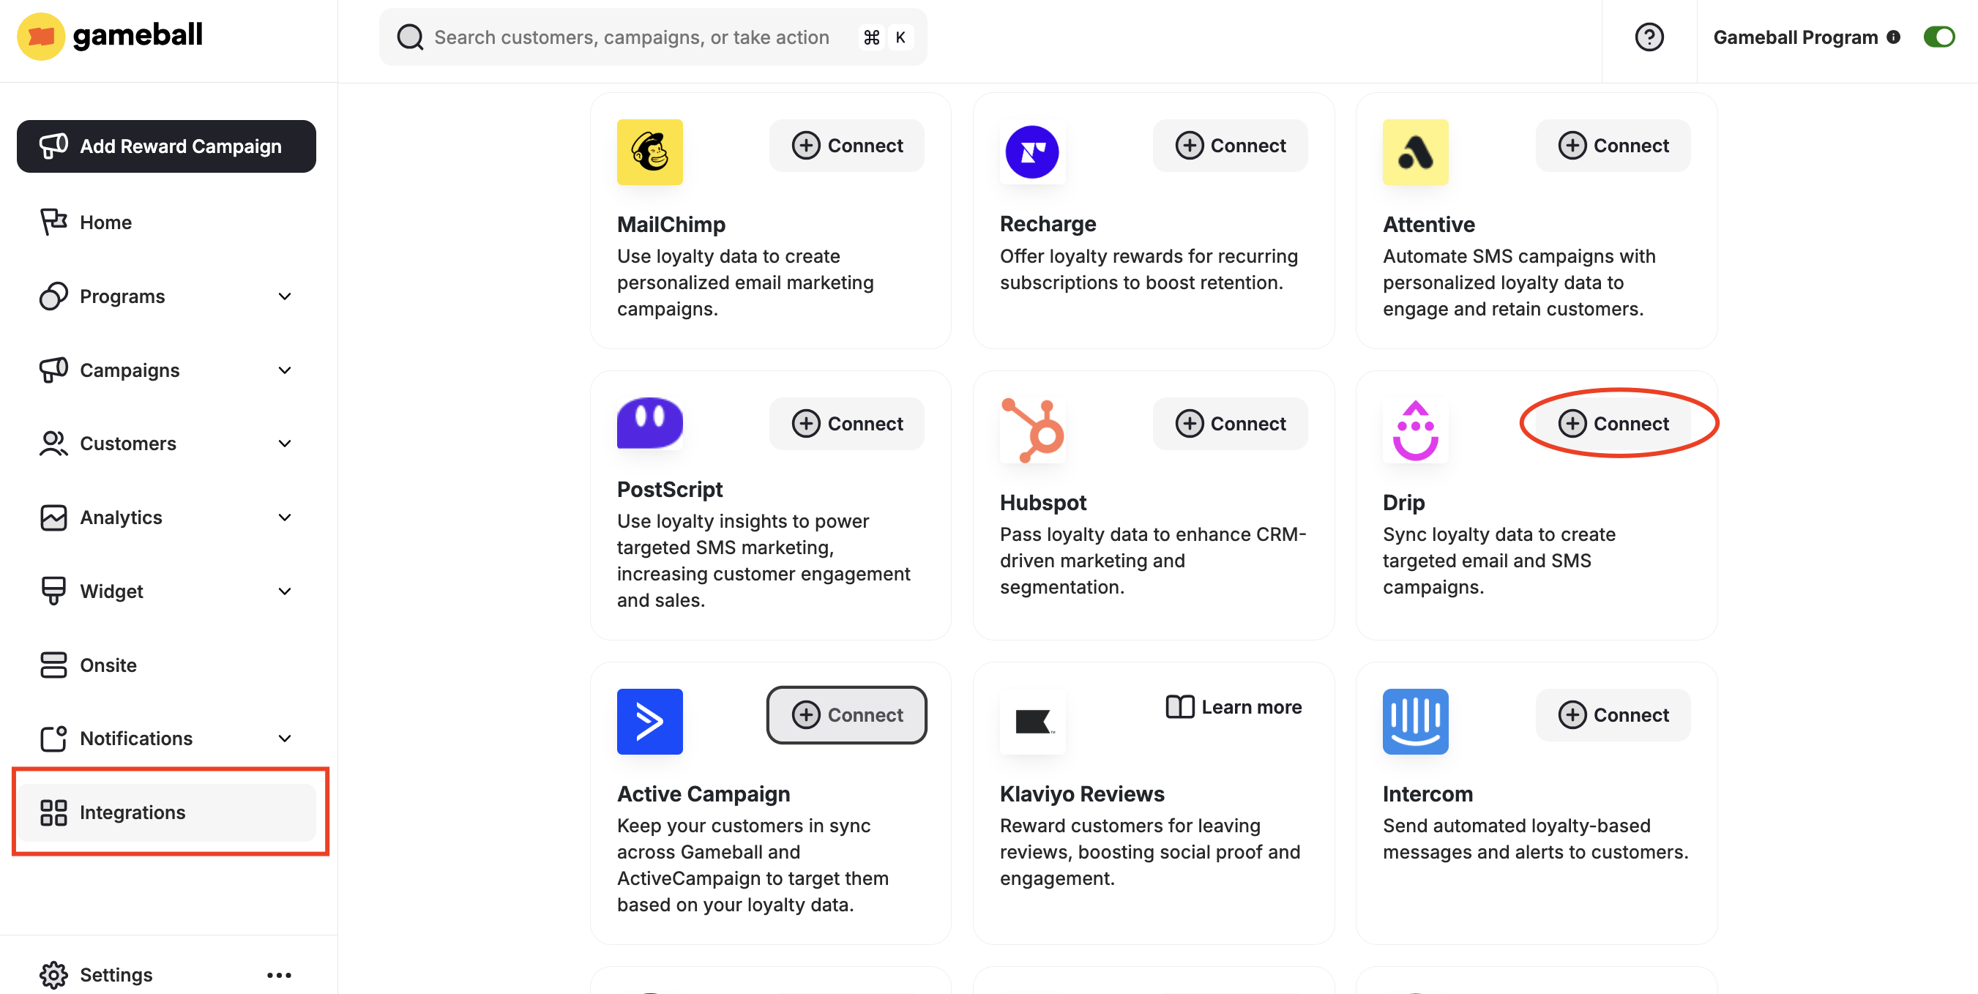
Task: Click the Intercom logo icon
Action: pyautogui.click(x=1414, y=720)
